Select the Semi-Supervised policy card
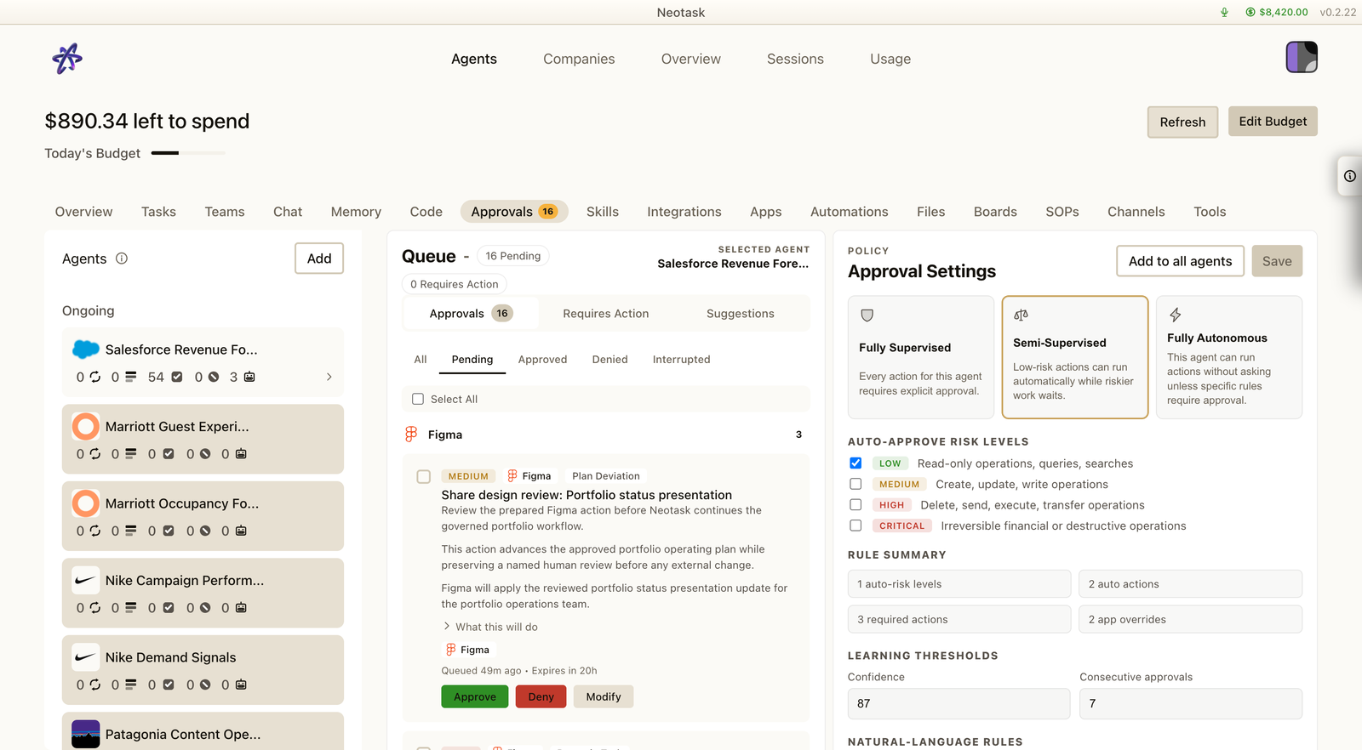The height and width of the screenshot is (750, 1362). [1075, 357]
